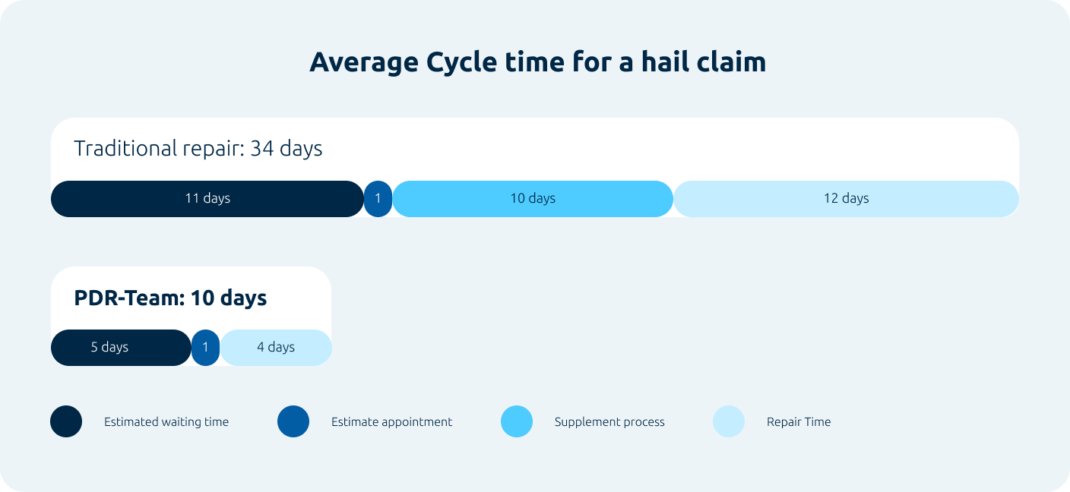The image size is (1070, 492).
Task: Click the Estimate appointment legend circle
Action: point(293,421)
